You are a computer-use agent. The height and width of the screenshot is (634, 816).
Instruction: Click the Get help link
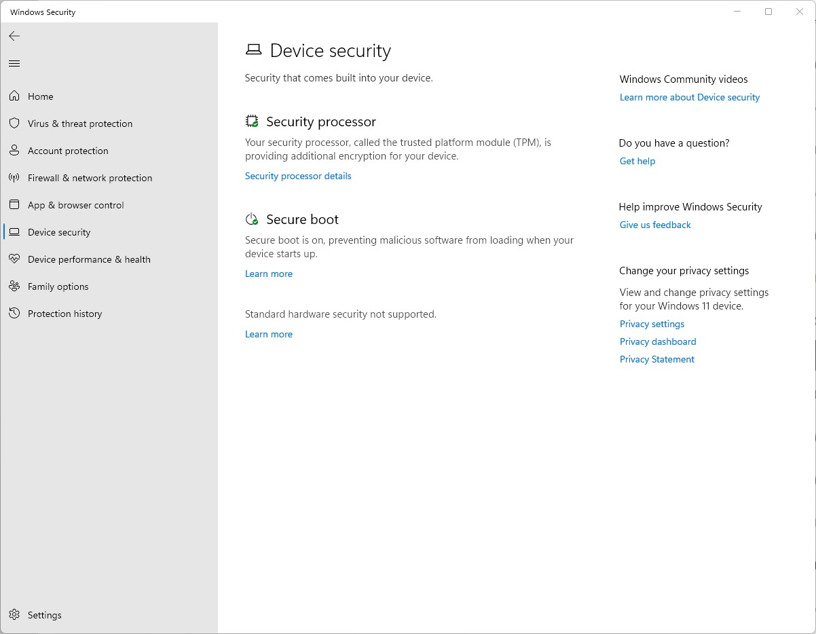(637, 161)
